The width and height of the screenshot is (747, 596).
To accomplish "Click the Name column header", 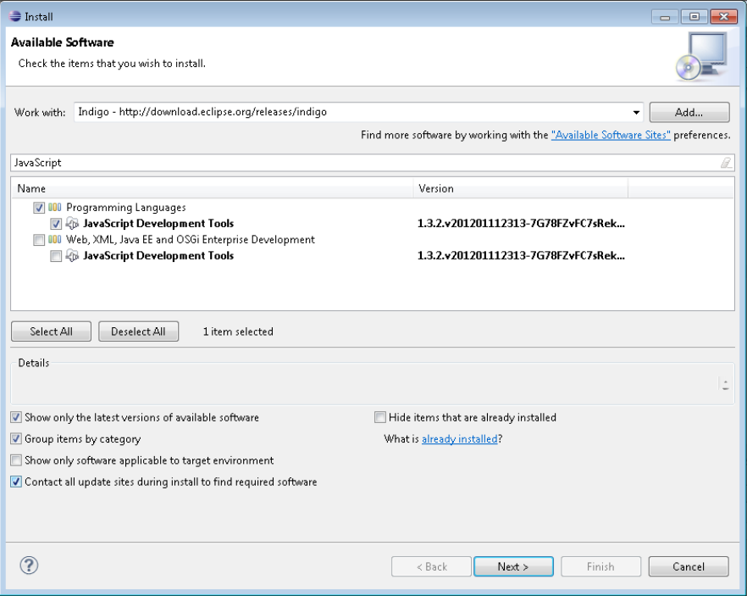I will click(x=213, y=189).
